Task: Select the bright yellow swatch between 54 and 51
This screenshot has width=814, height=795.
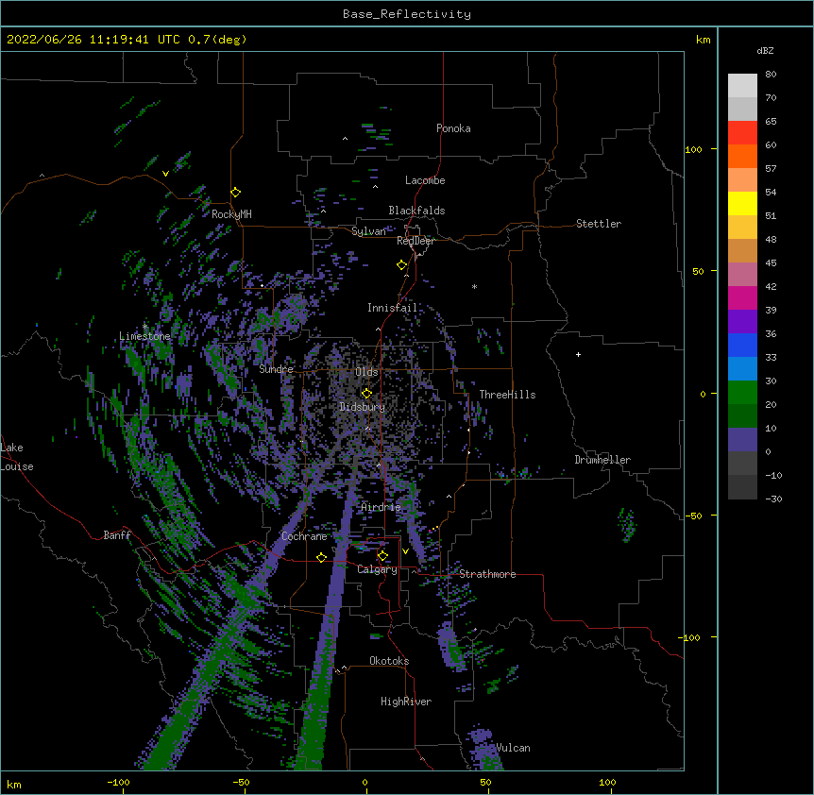Action: click(742, 203)
